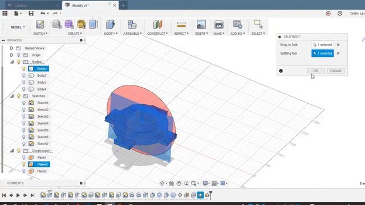Collapse the Split Body dialog header
This screenshot has width=365, height=205.
pyautogui.click(x=279, y=36)
